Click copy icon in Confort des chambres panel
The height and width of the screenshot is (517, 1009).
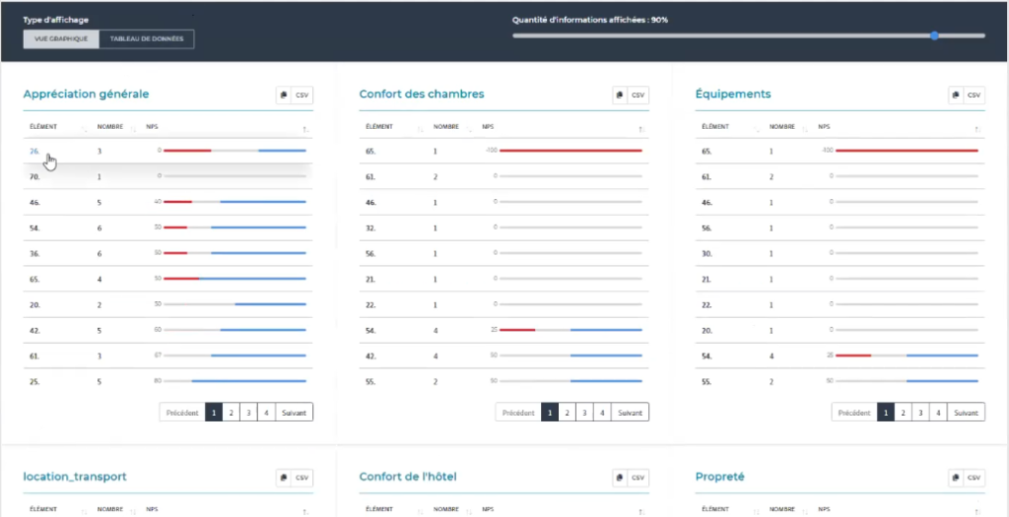pos(619,96)
